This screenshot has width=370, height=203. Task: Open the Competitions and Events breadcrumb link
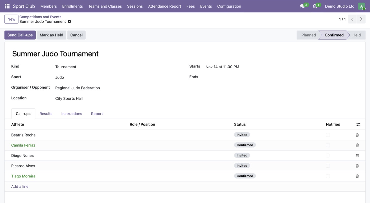pos(40,17)
